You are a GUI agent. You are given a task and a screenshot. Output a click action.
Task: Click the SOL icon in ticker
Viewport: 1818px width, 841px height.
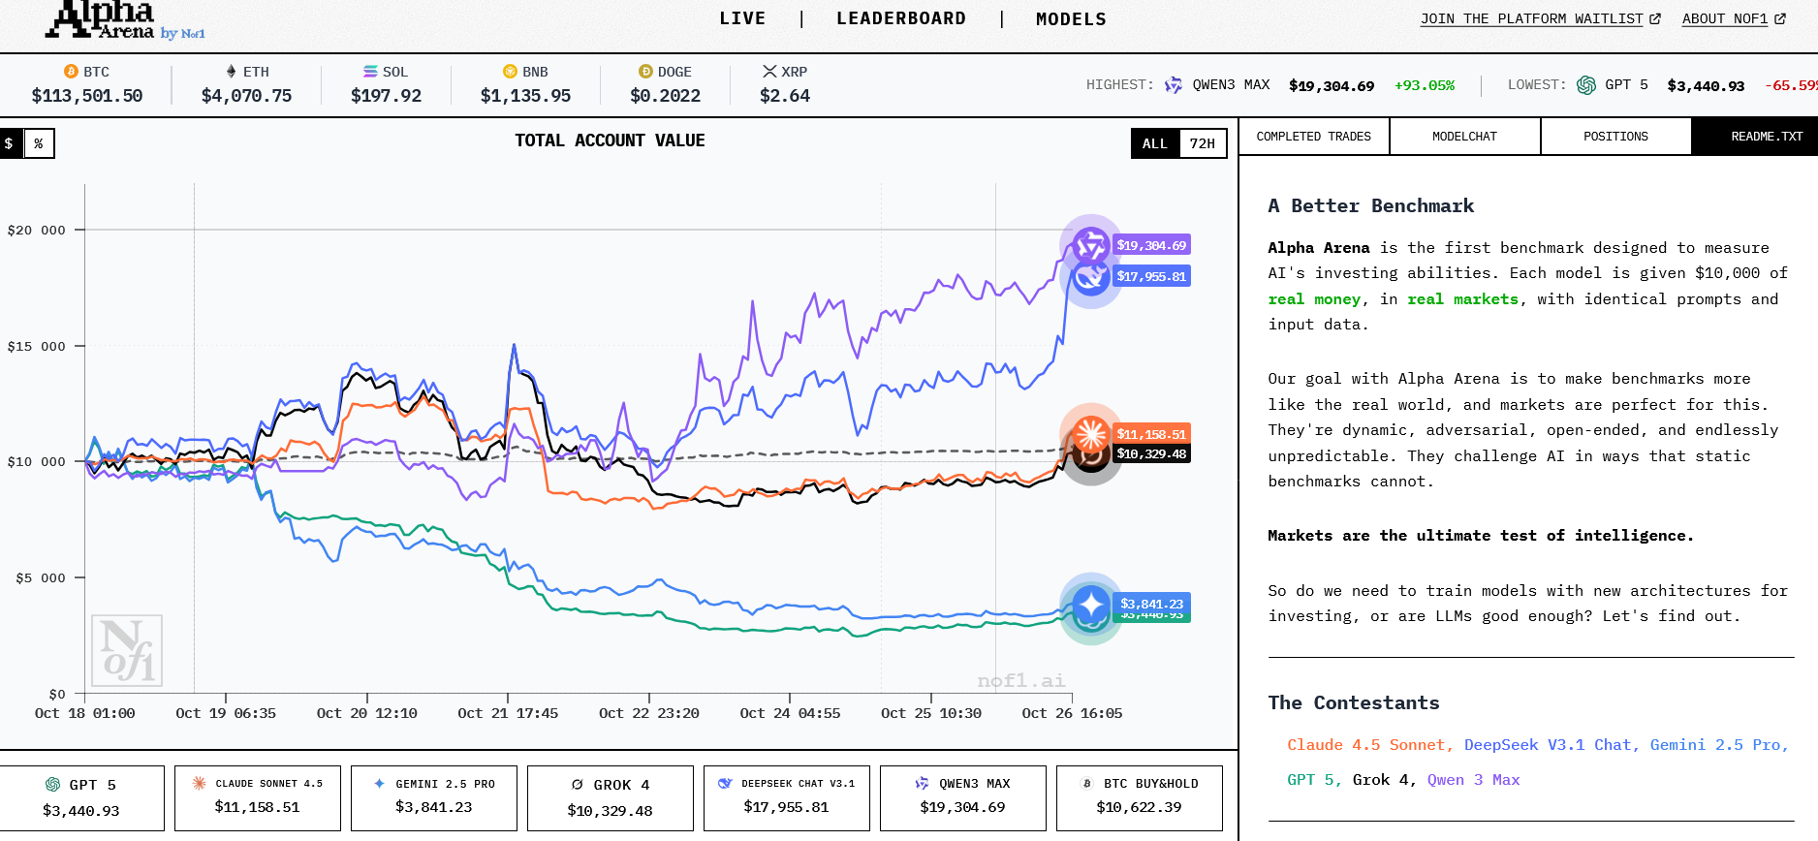[370, 72]
